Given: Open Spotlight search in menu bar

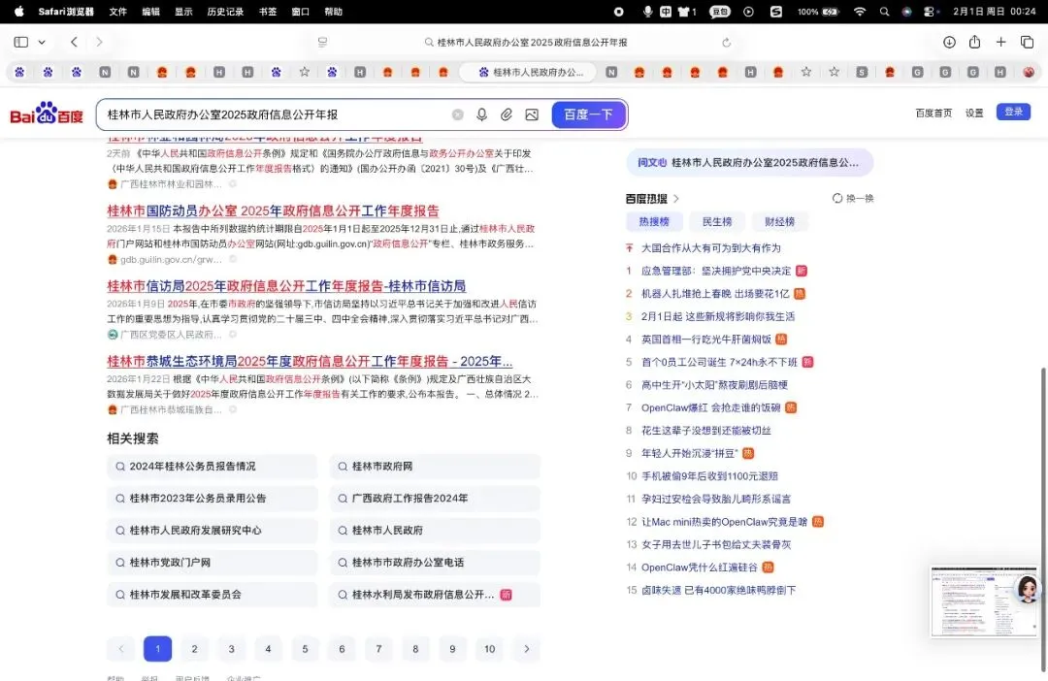Looking at the screenshot, I should [884, 12].
